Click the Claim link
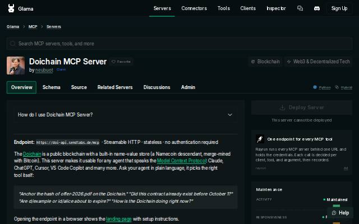359x224 pixels. pyautogui.click(x=61, y=69)
